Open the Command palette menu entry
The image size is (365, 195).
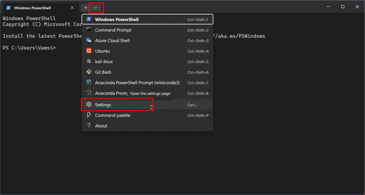(x=113, y=115)
